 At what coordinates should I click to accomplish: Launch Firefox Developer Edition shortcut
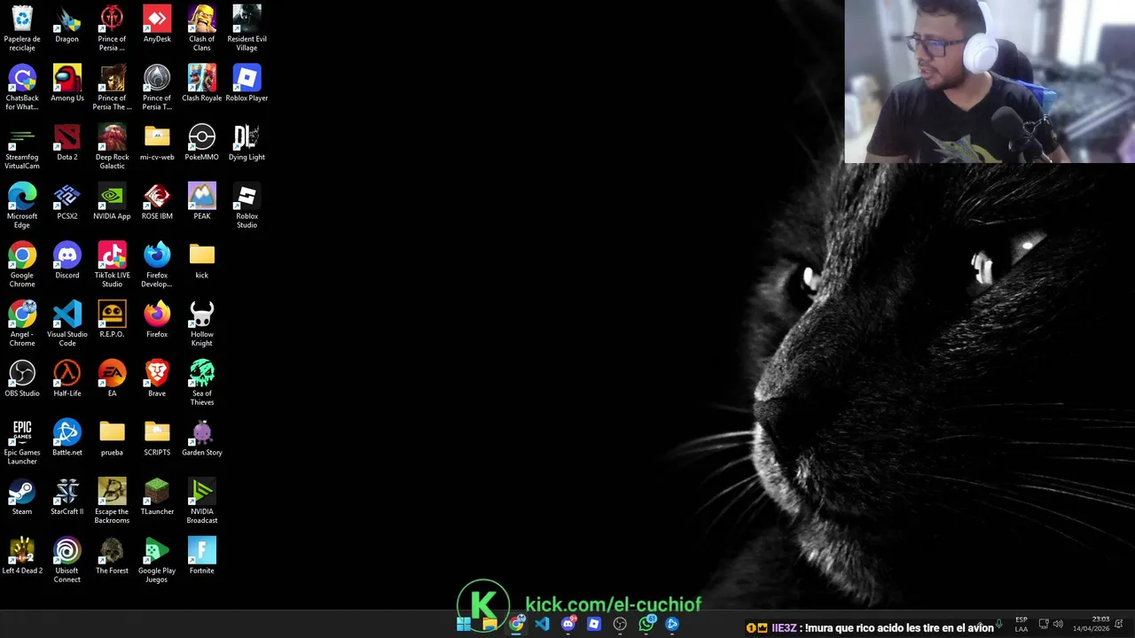pos(157,264)
